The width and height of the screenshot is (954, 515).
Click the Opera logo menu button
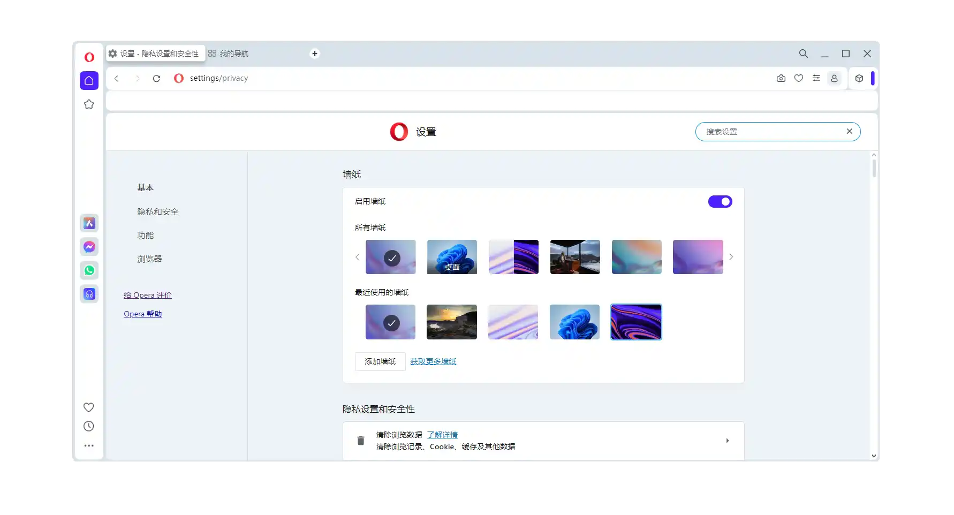pos(89,57)
